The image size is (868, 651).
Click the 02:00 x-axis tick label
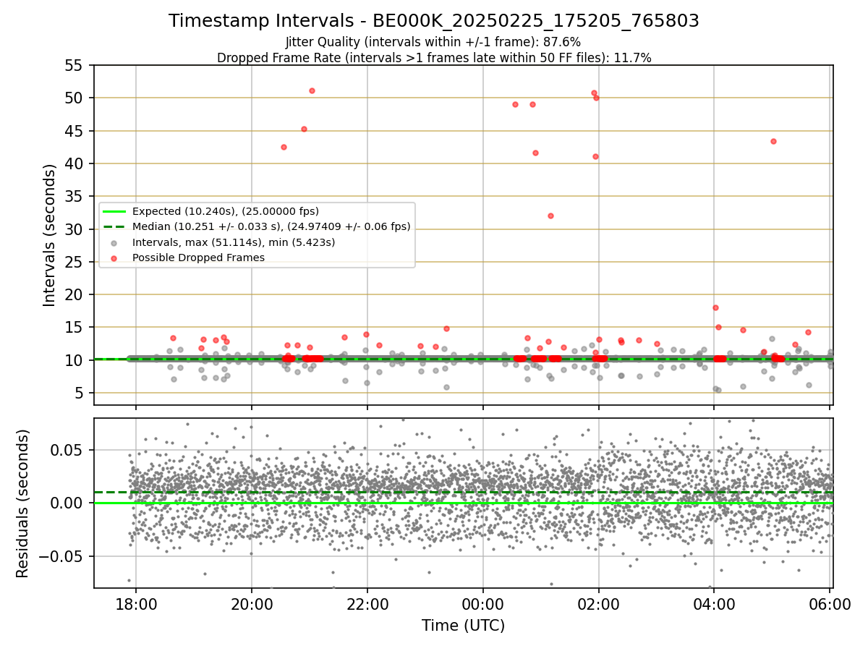(598, 603)
